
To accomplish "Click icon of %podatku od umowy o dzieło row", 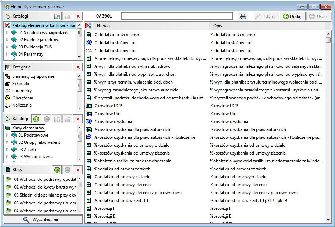I will [x=89, y=177].
